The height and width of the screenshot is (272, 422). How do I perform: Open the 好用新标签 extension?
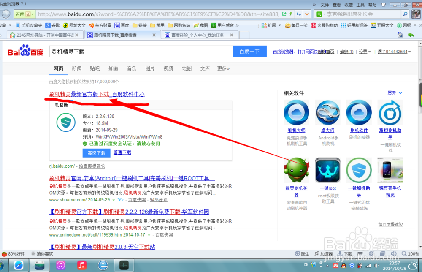(x=354, y=25)
